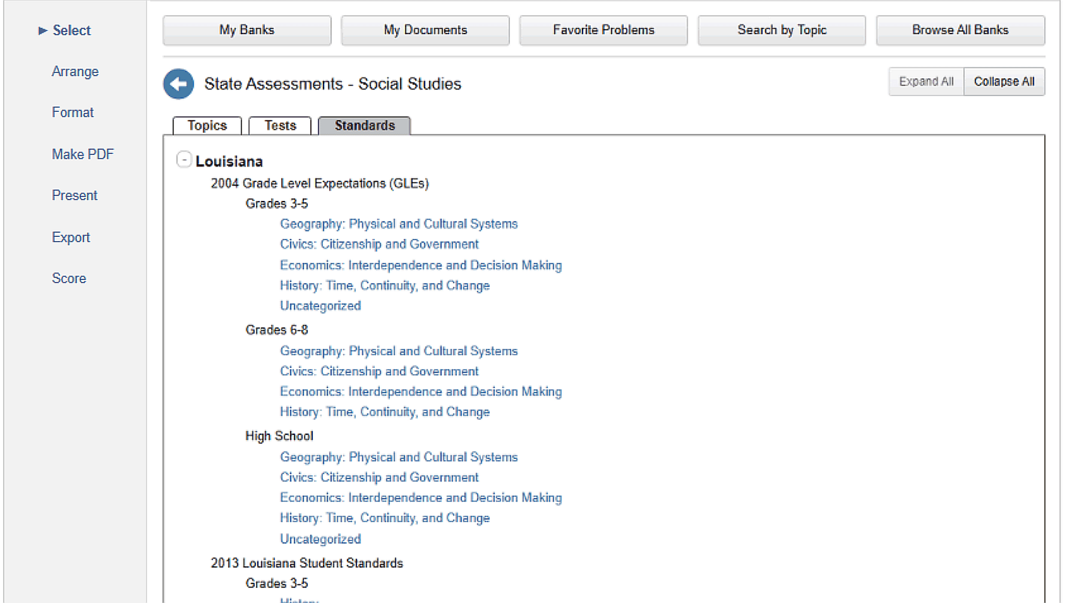
Task: Open the My Banks section
Action: [x=246, y=30]
